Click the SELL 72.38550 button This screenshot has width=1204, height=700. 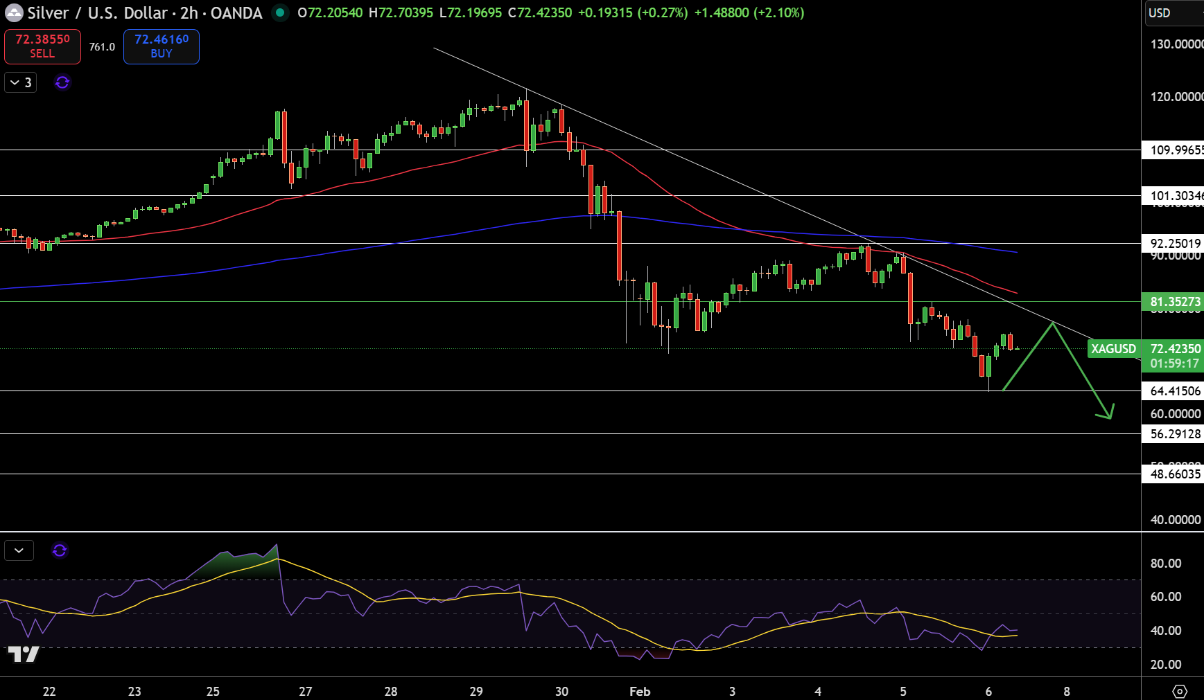[x=42, y=46]
